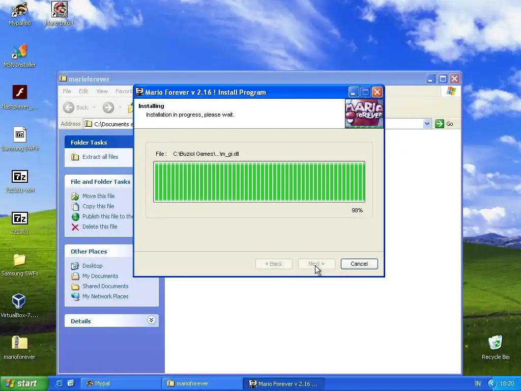
Task: Close the Mario Forever installer window
Action: (377, 92)
